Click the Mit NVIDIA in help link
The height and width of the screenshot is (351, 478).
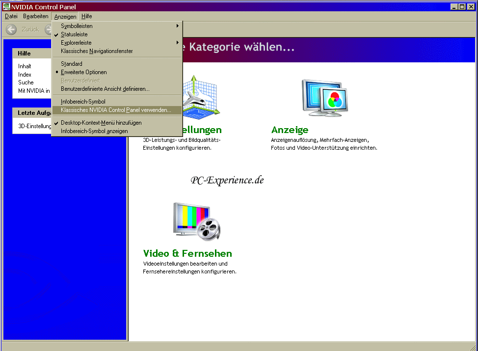pos(34,90)
